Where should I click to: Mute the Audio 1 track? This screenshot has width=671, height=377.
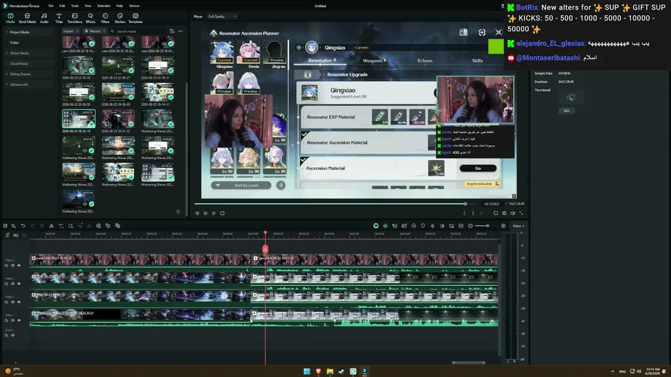[x=13, y=335]
